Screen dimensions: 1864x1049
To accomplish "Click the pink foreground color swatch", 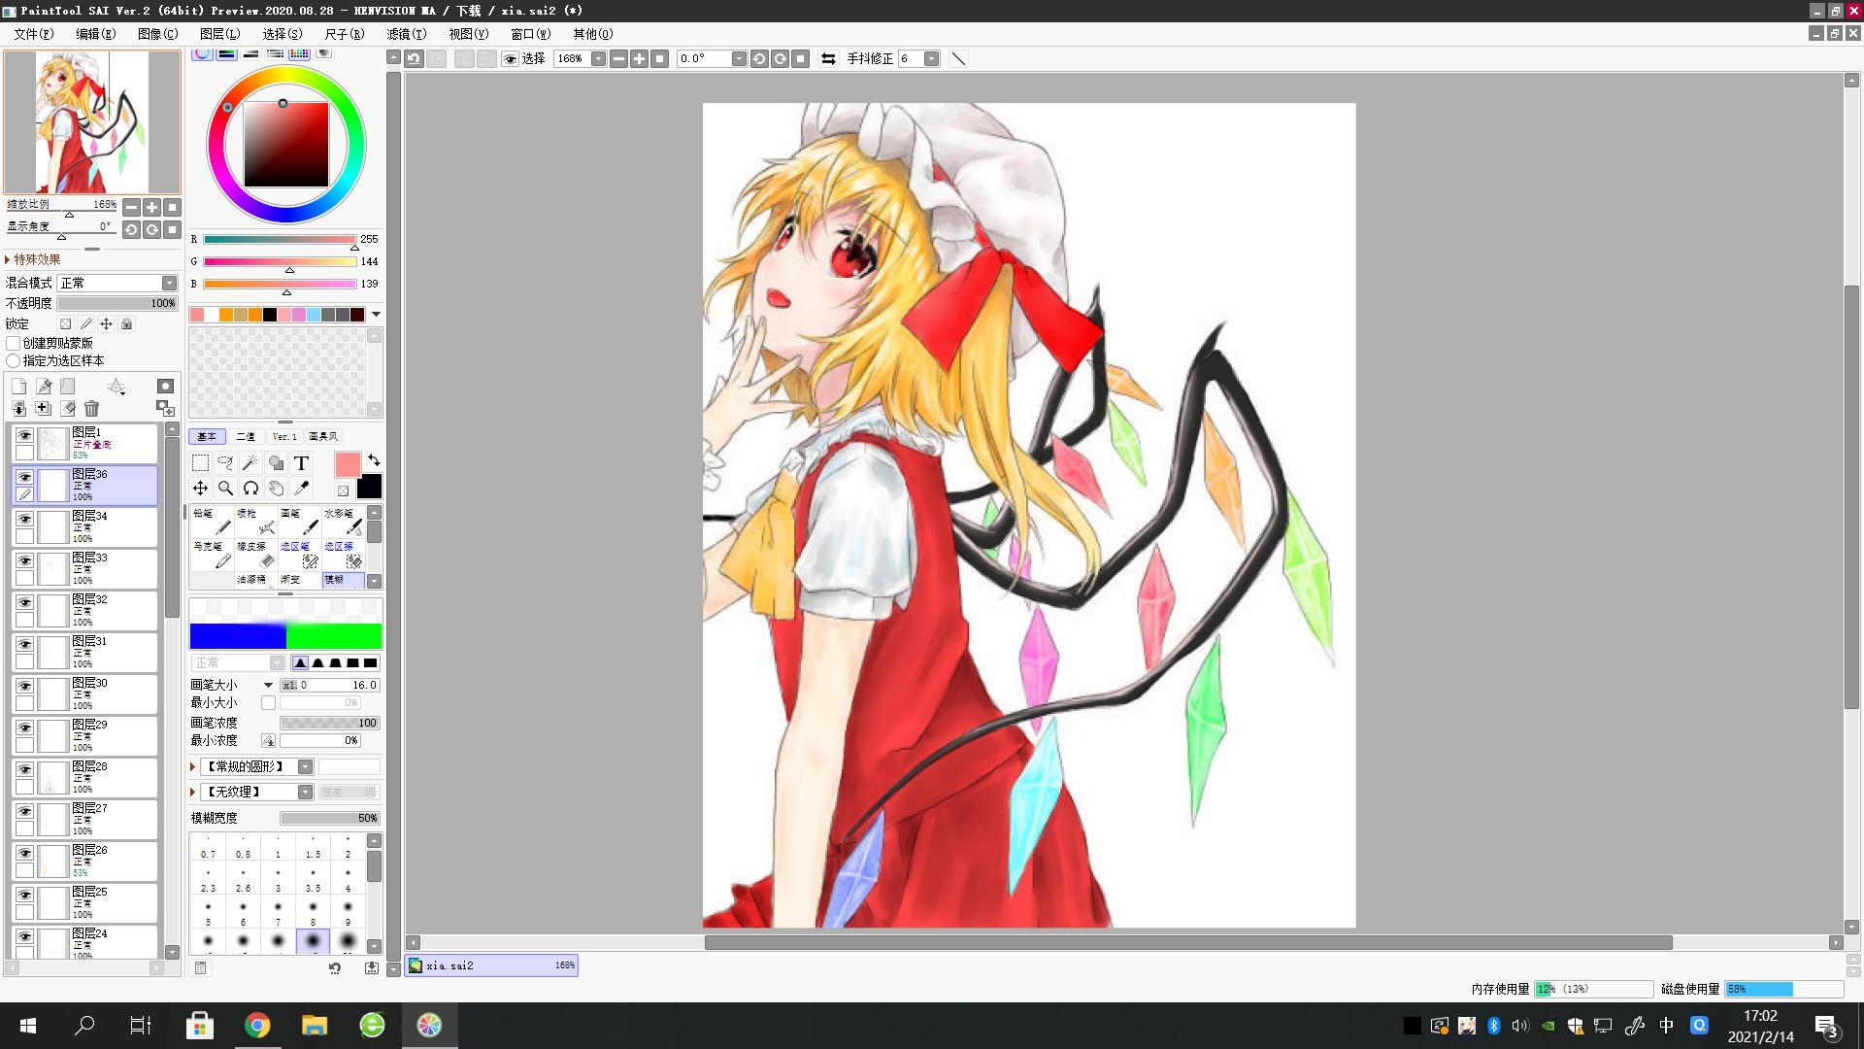I will [348, 464].
